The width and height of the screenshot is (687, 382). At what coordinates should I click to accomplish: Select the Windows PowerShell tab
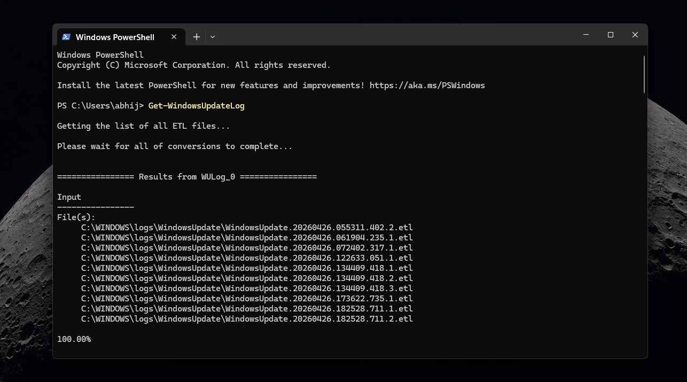[114, 37]
